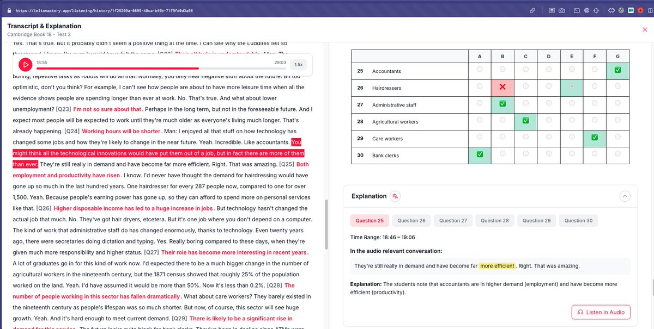
Task: Click the [Q23] marker in transcript
Action: 64,109
